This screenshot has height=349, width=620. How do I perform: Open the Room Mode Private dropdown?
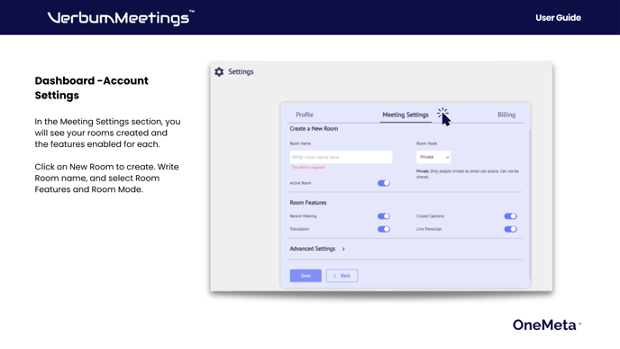(x=433, y=157)
